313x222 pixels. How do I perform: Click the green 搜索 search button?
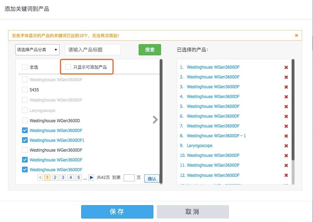tap(149, 50)
